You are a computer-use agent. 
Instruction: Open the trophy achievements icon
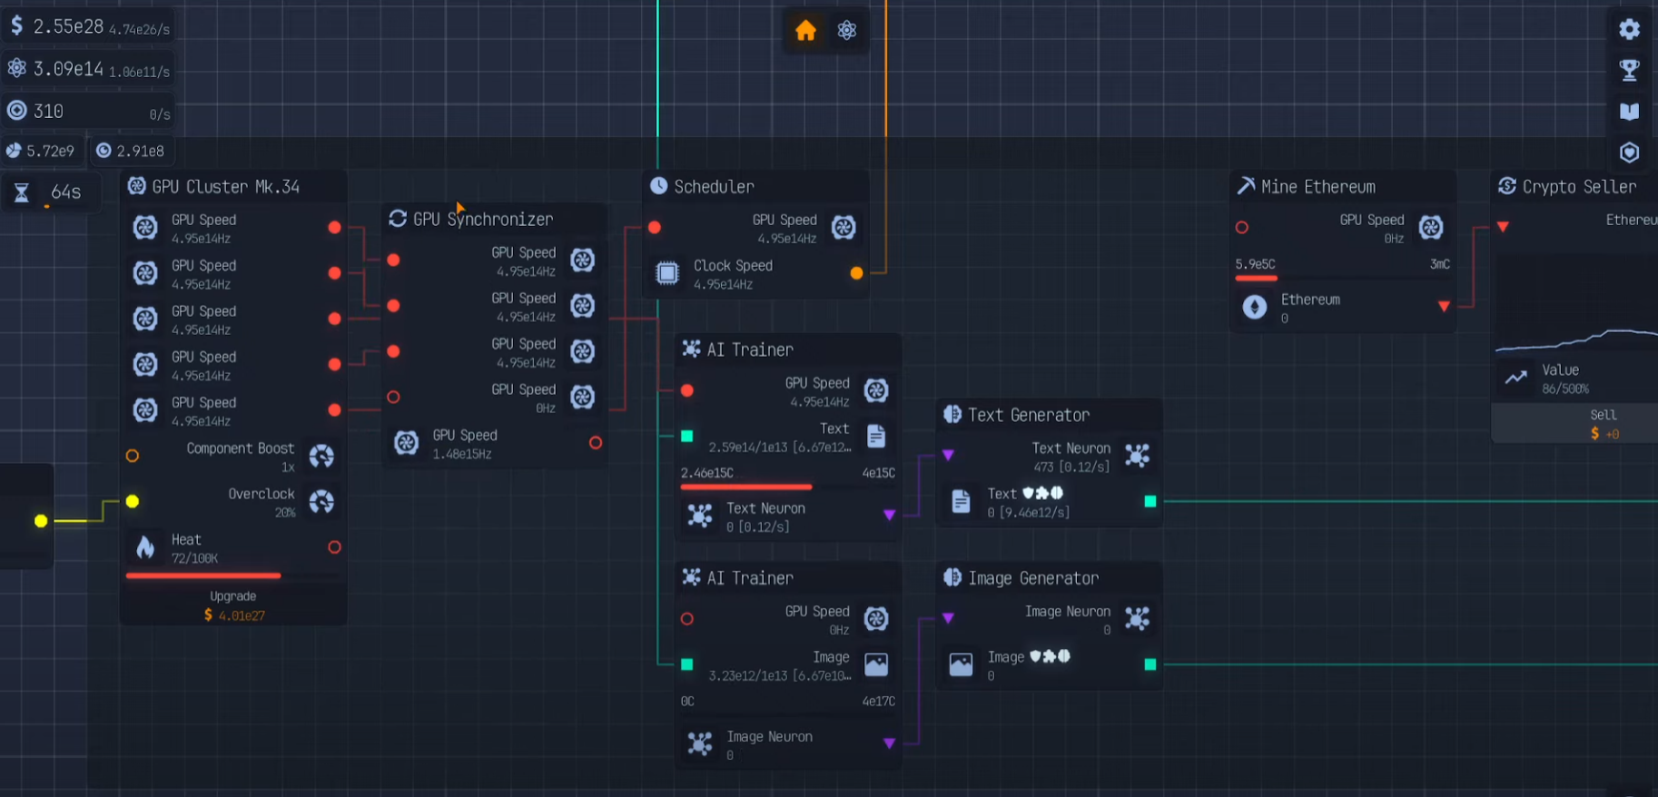(x=1629, y=70)
